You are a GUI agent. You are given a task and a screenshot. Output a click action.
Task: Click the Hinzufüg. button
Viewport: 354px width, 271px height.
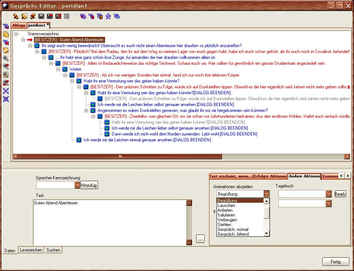click(x=89, y=185)
